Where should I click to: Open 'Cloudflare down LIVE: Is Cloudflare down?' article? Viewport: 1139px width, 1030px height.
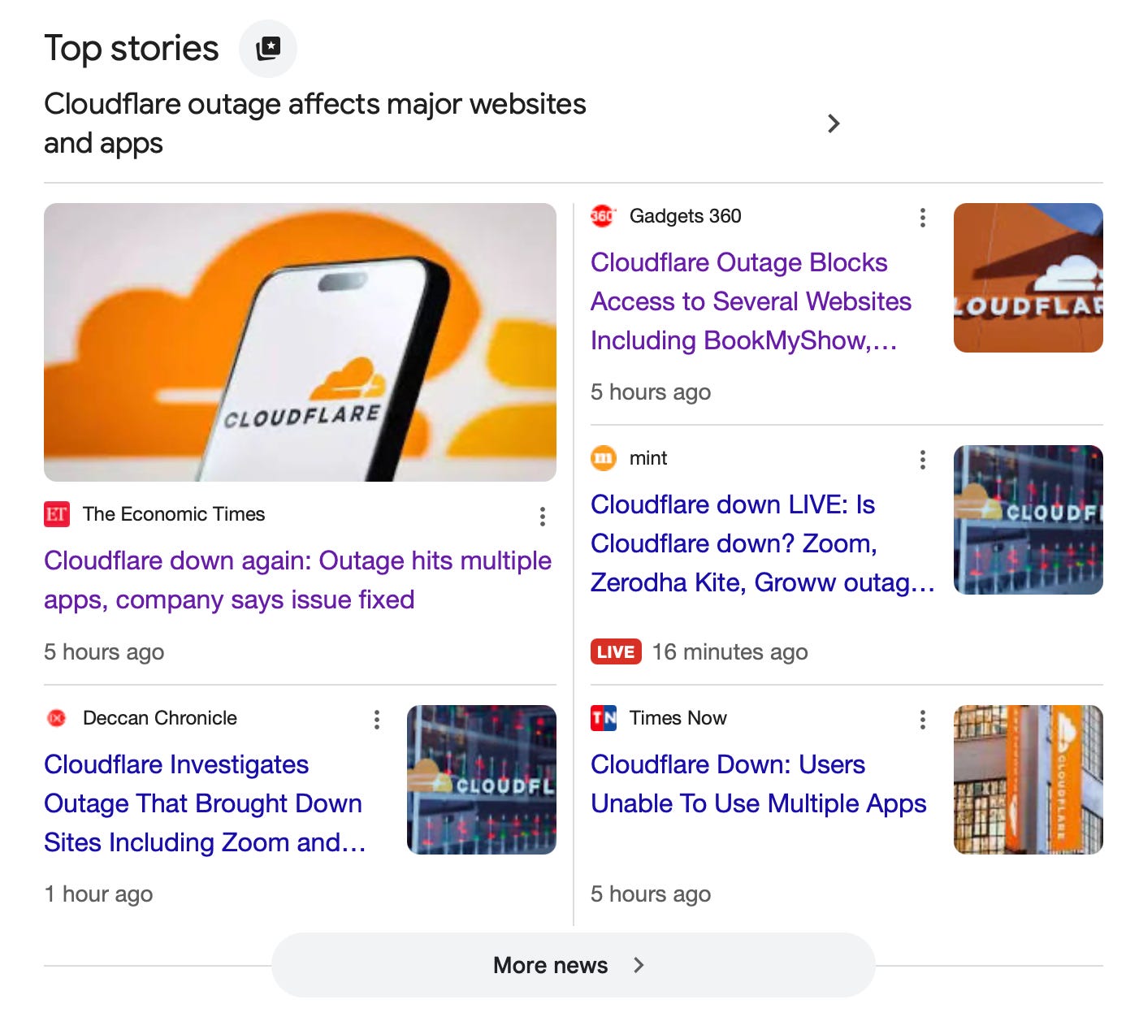pos(763,543)
